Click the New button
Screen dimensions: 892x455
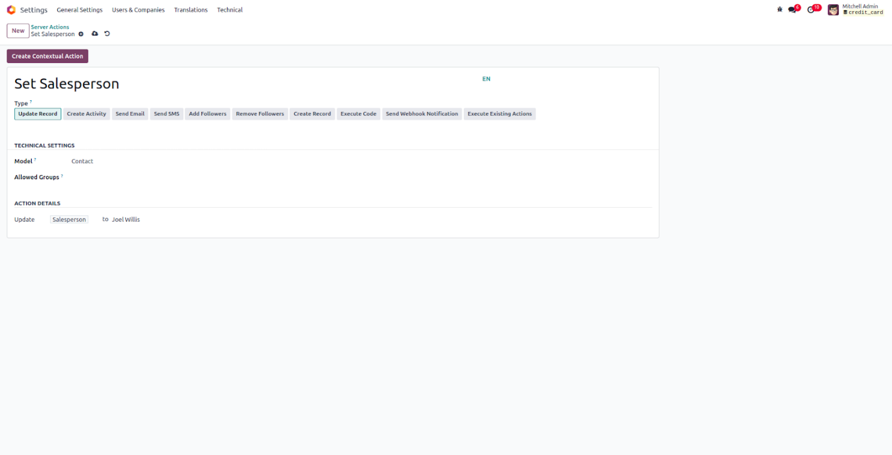click(18, 30)
